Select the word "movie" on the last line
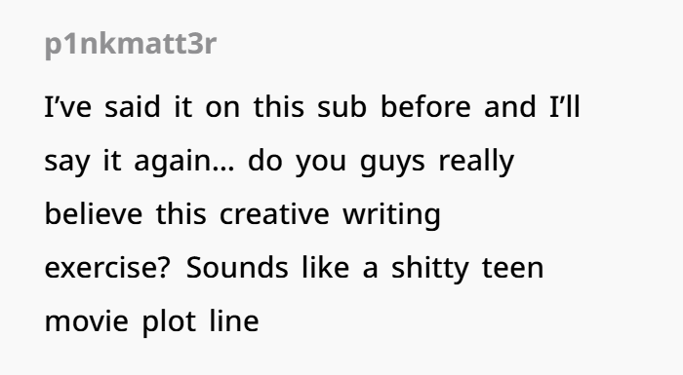The width and height of the screenshot is (683, 375). [x=87, y=321]
